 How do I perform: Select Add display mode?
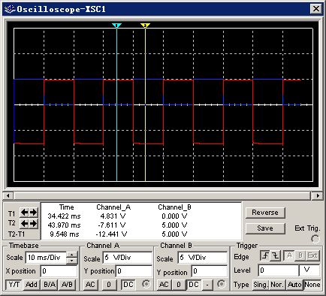[x=32, y=285]
